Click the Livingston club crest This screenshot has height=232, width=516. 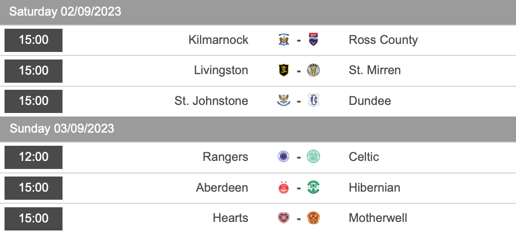point(284,70)
